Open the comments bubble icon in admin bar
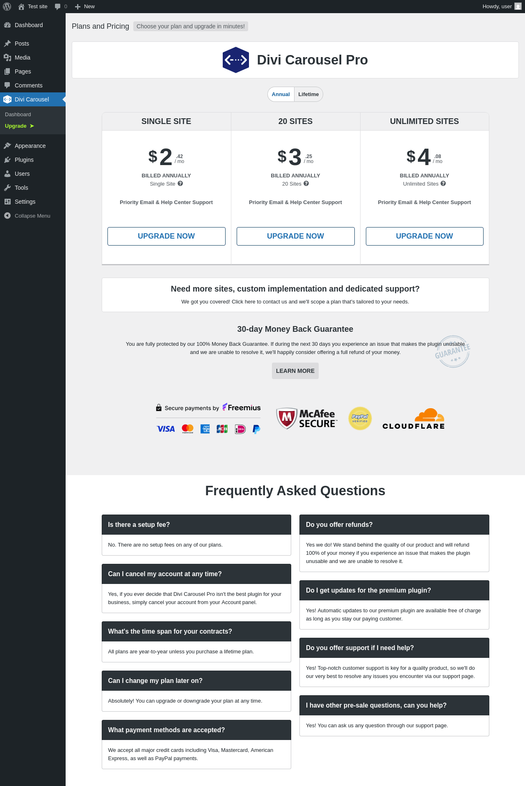 pos(57,7)
